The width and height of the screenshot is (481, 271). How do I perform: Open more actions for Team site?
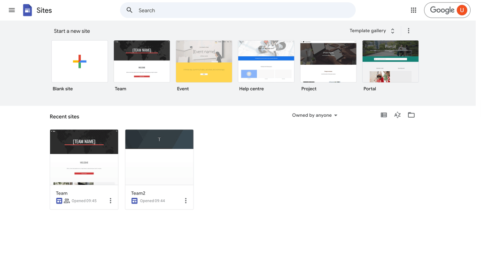pyautogui.click(x=110, y=201)
